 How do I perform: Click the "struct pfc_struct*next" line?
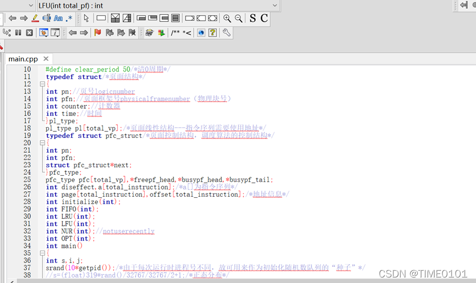coord(89,165)
